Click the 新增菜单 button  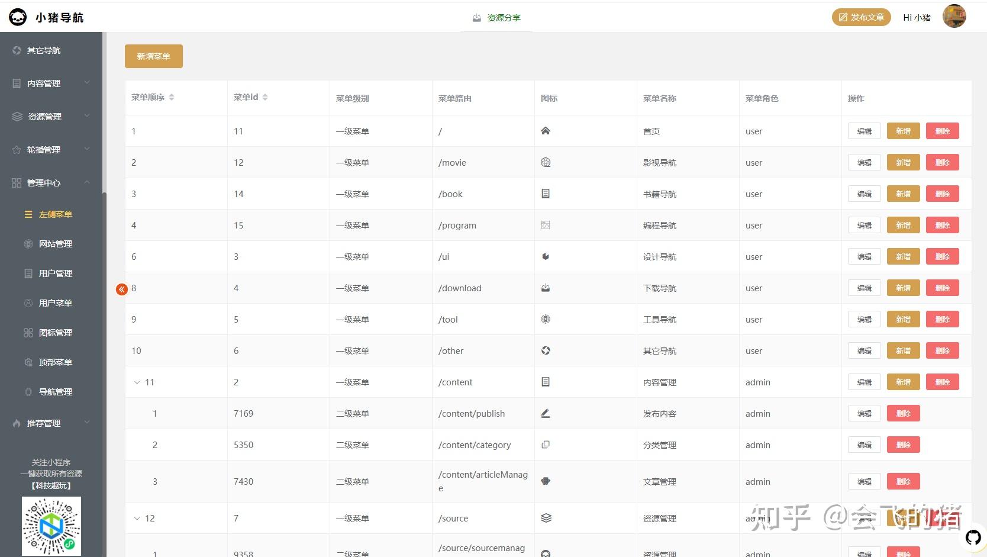tap(153, 56)
